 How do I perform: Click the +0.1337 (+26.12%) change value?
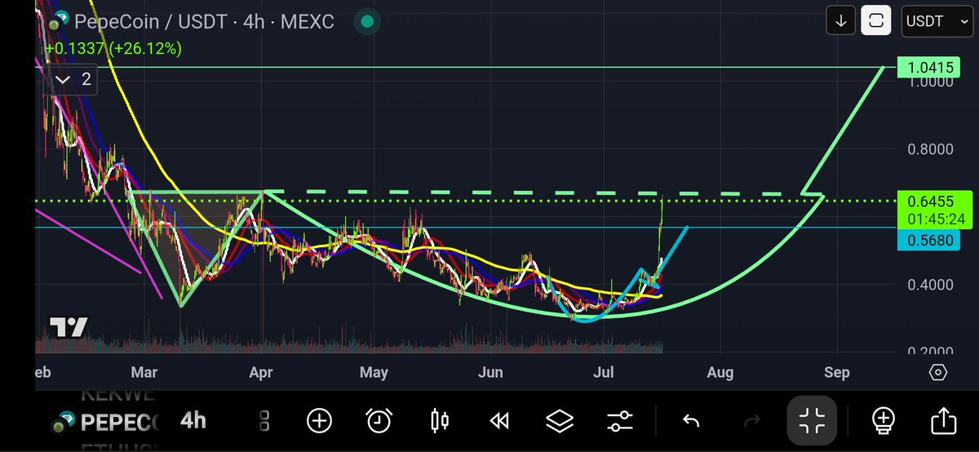click(113, 48)
